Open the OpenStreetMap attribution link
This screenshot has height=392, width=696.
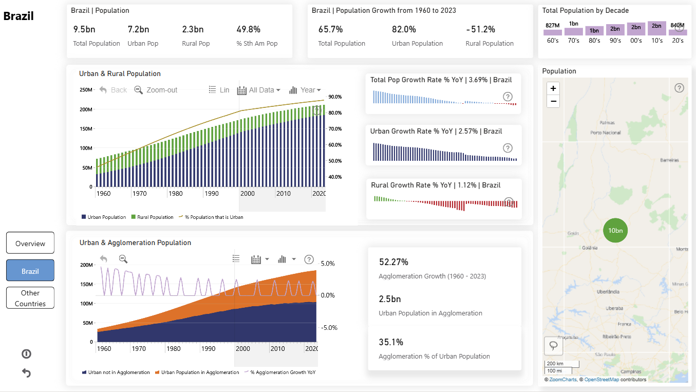pyautogui.click(x=601, y=380)
